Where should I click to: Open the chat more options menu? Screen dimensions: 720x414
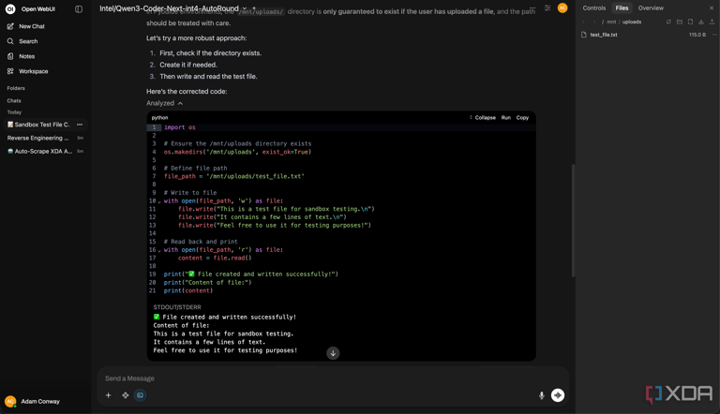pos(532,8)
